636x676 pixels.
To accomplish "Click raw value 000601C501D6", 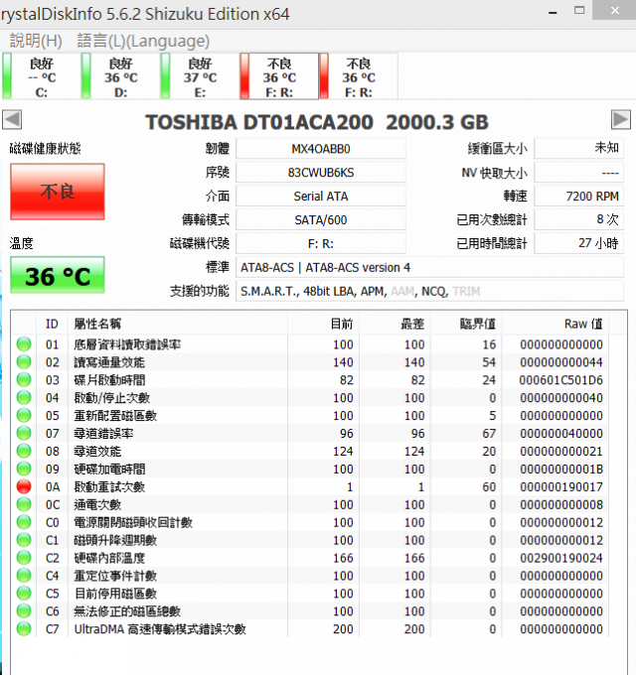I will click(560, 380).
